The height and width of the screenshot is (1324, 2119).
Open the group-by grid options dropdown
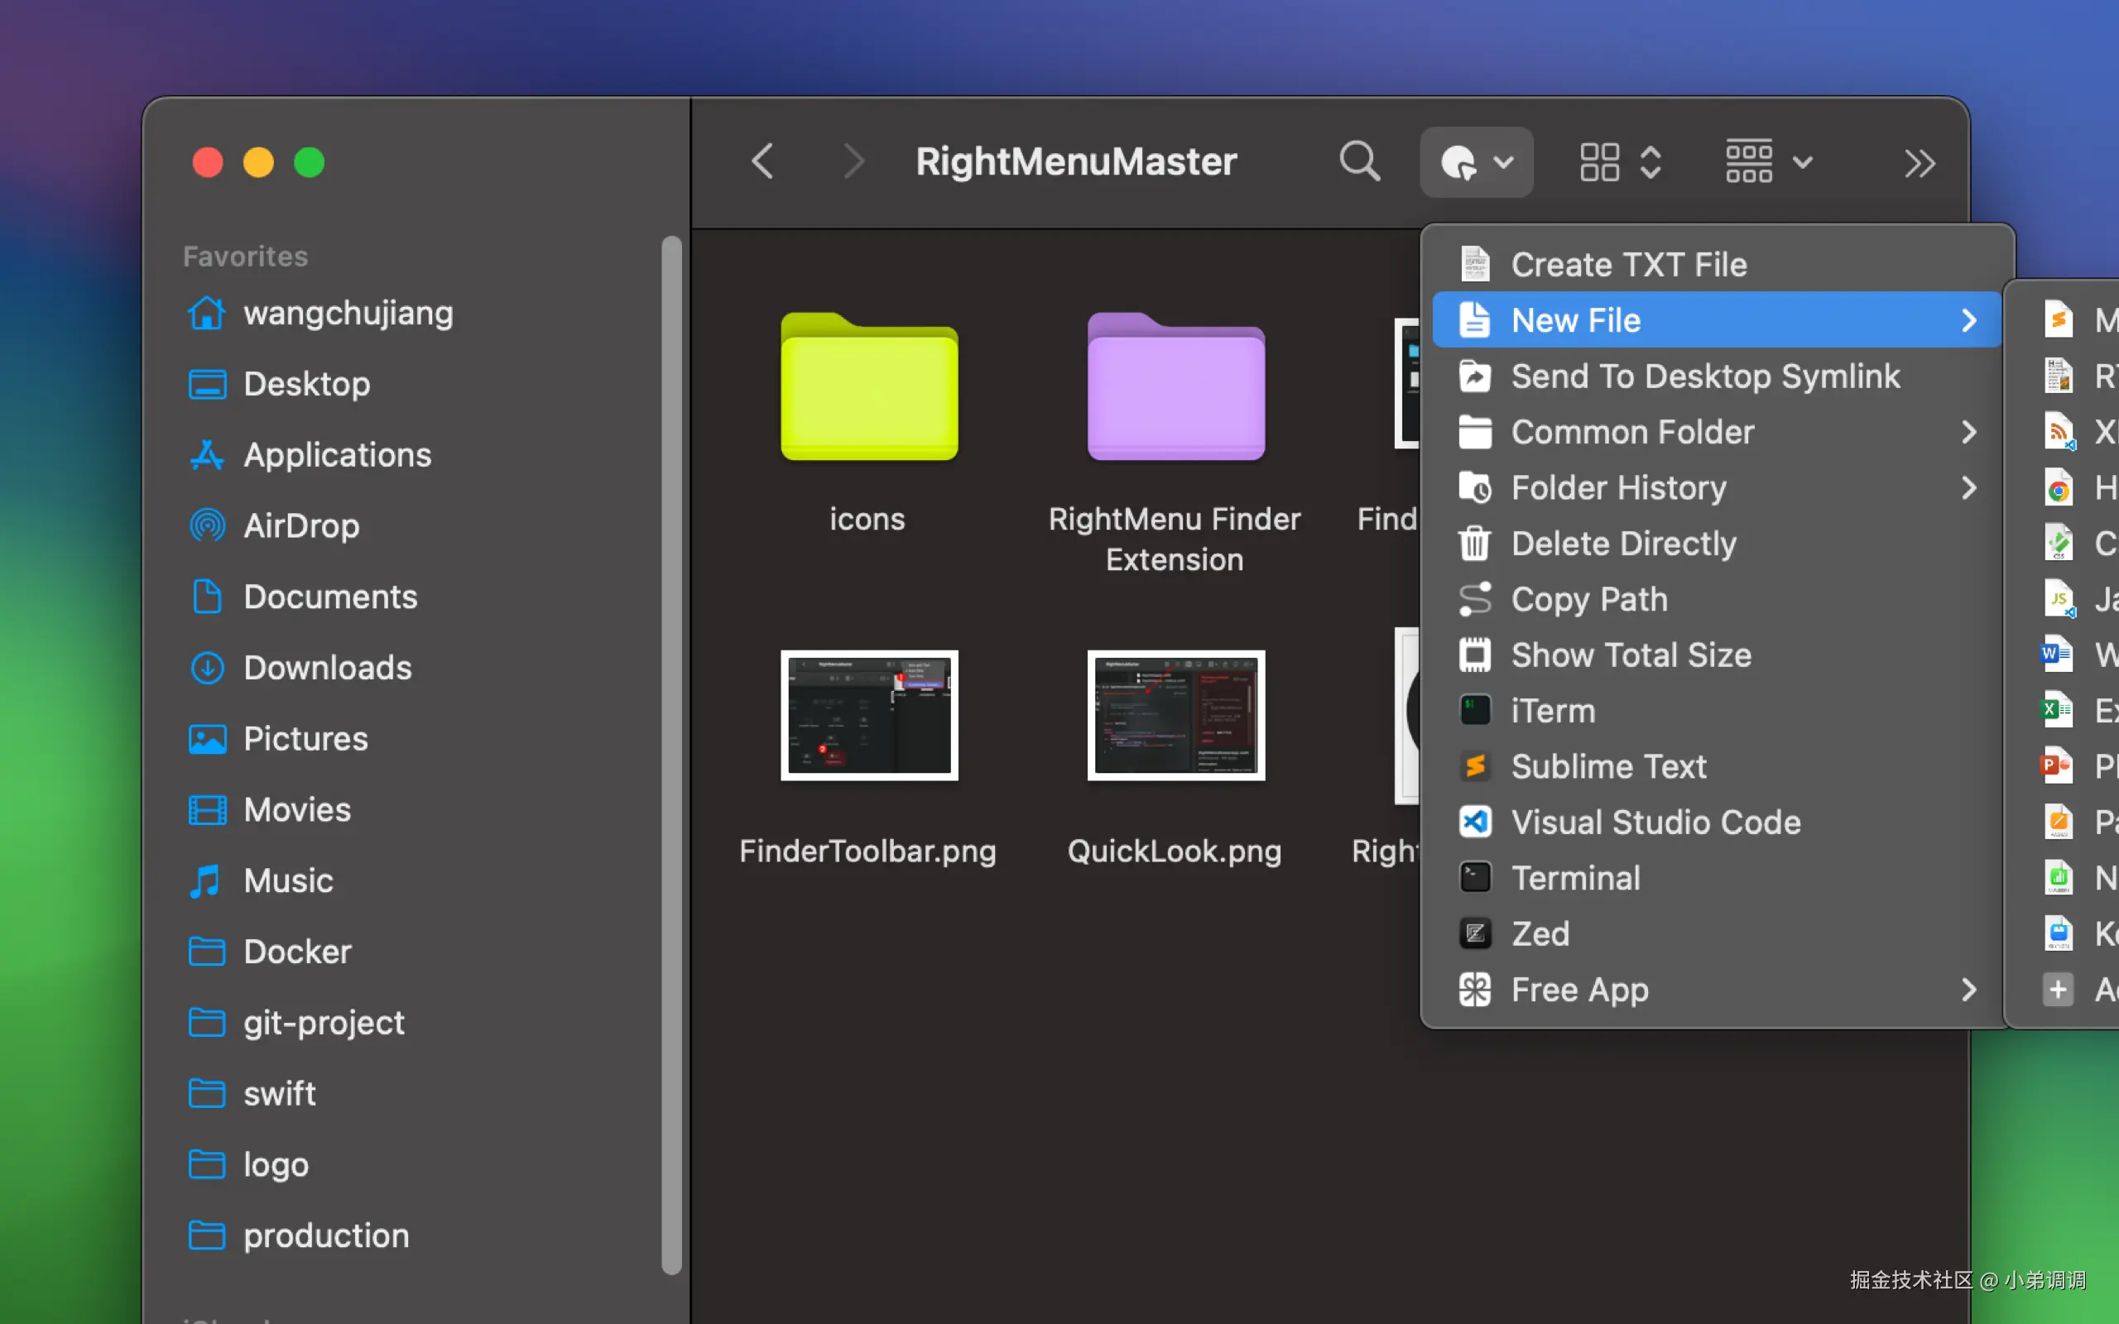click(1767, 162)
